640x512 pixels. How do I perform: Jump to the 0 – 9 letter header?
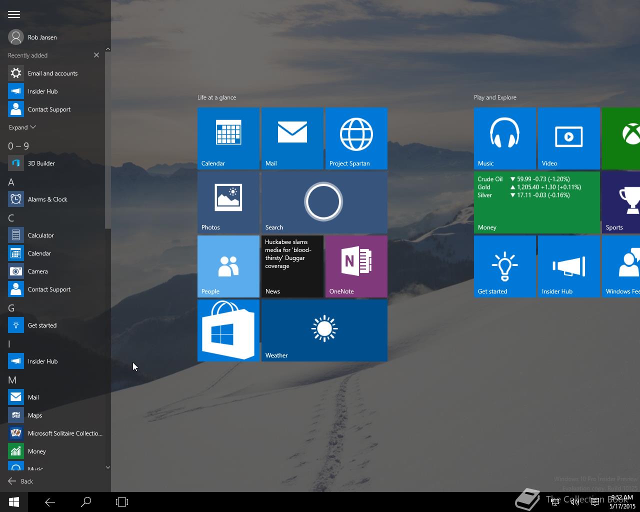click(18, 146)
